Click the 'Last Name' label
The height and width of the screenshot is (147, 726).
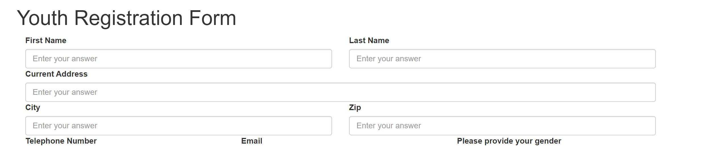[369, 41]
